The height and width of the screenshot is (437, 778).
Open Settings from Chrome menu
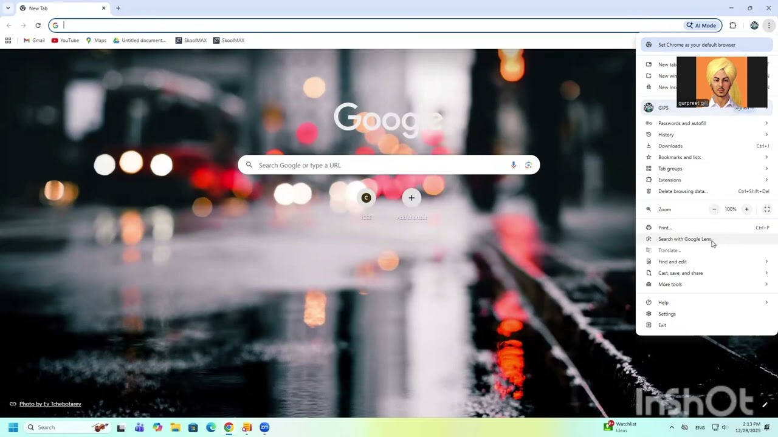tap(707, 314)
